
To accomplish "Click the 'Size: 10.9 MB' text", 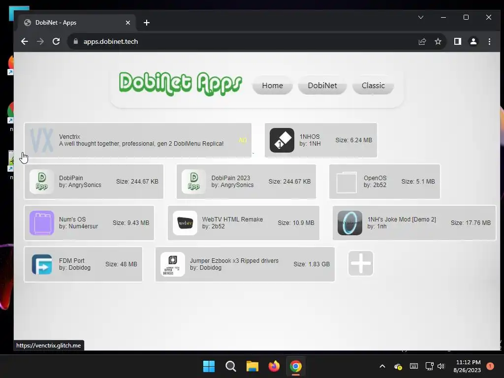I will pyautogui.click(x=296, y=223).
